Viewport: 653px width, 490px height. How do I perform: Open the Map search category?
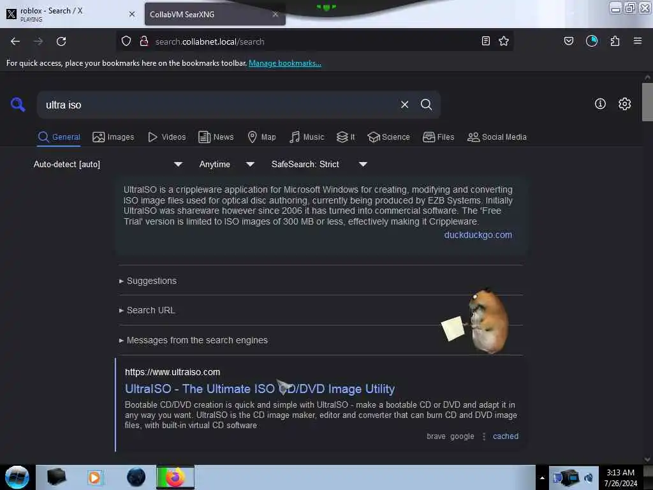tap(261, 137)
